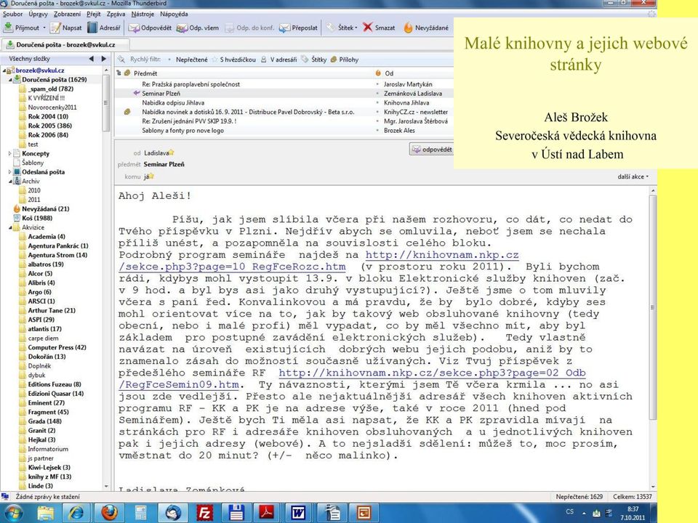Open the Zpráva menu
The height and width of the screenshot is (523, 698).
click(x=116, y=14)
